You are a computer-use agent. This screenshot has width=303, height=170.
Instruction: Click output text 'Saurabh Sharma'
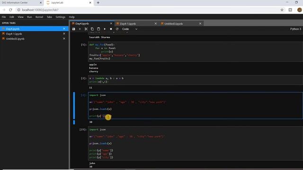99,37
